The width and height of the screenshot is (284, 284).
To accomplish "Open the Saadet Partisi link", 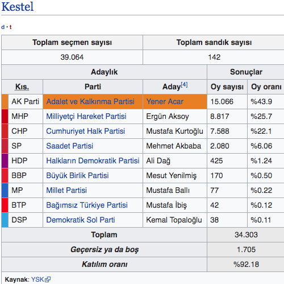I will click(70, 146).
